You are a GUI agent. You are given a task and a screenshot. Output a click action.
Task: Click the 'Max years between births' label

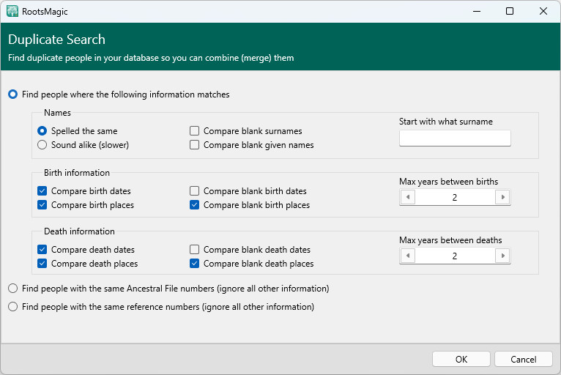[x=449, y=182]
